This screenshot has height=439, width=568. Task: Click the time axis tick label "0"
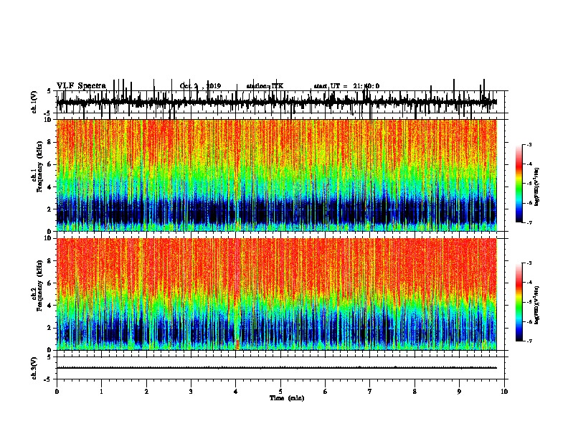coord(57,392)
